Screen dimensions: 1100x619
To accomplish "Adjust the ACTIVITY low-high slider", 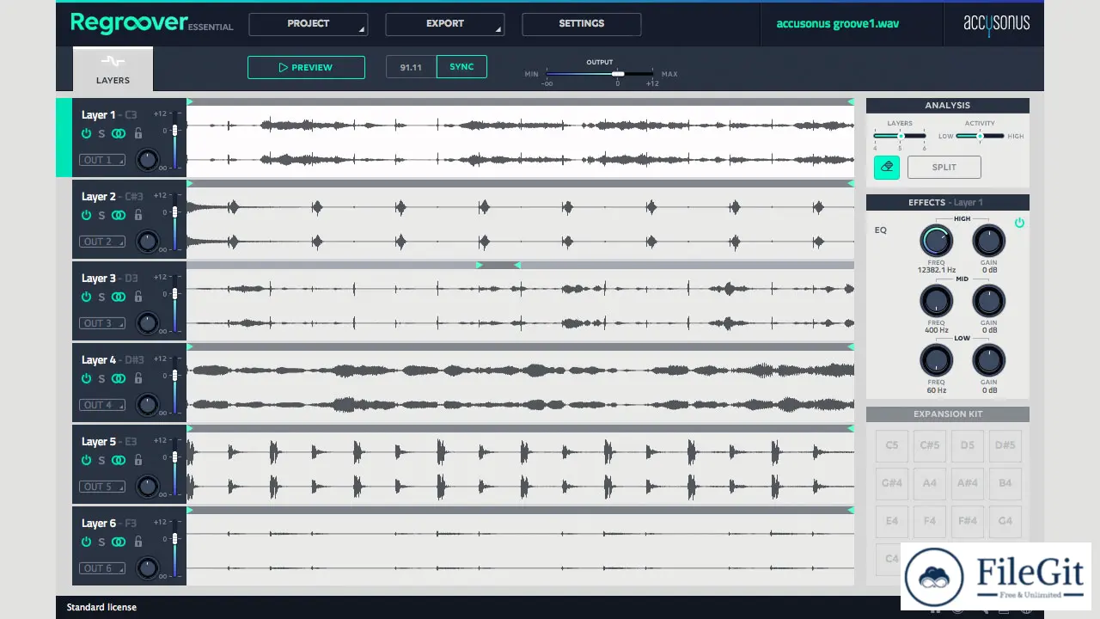I will (x=980, y=136).
